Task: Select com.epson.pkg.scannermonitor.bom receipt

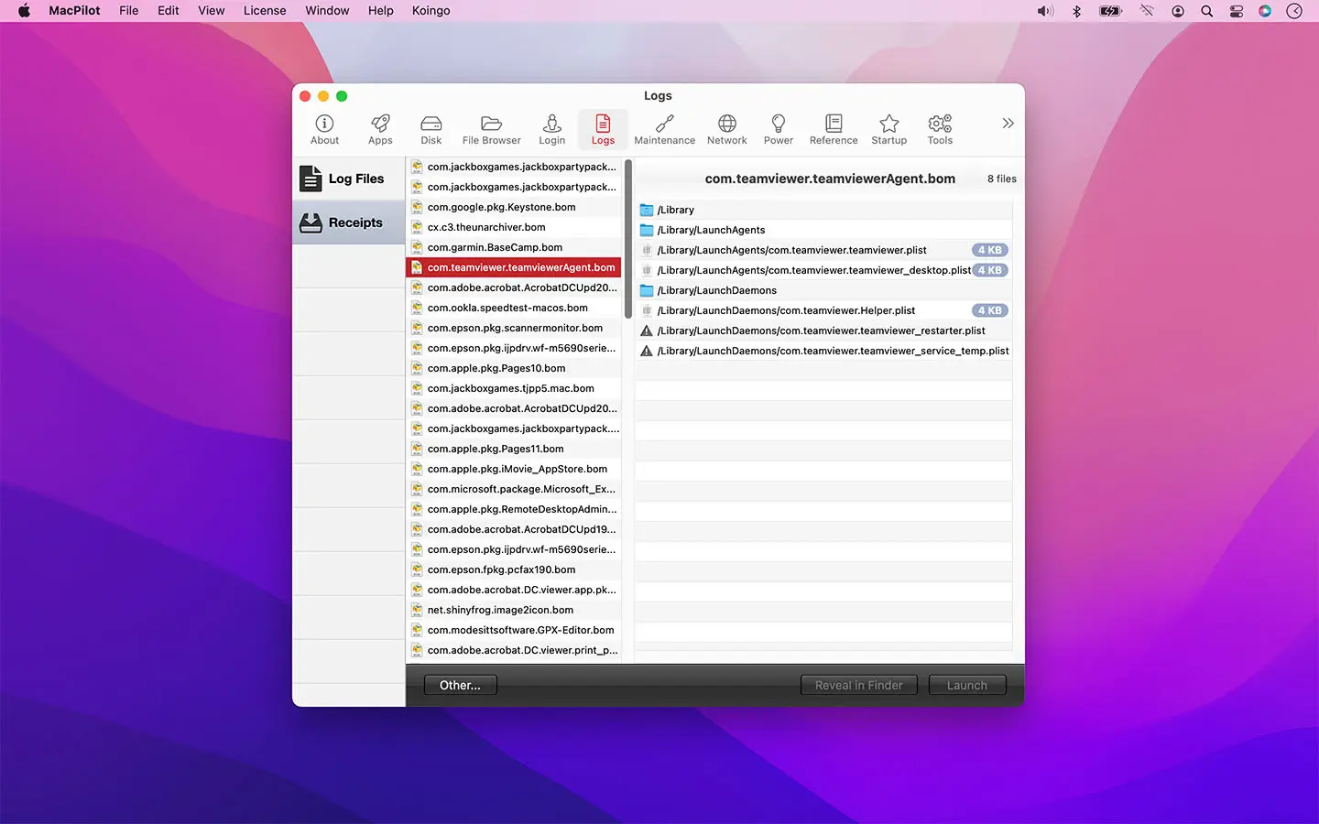Action: (x=514, y=328)
